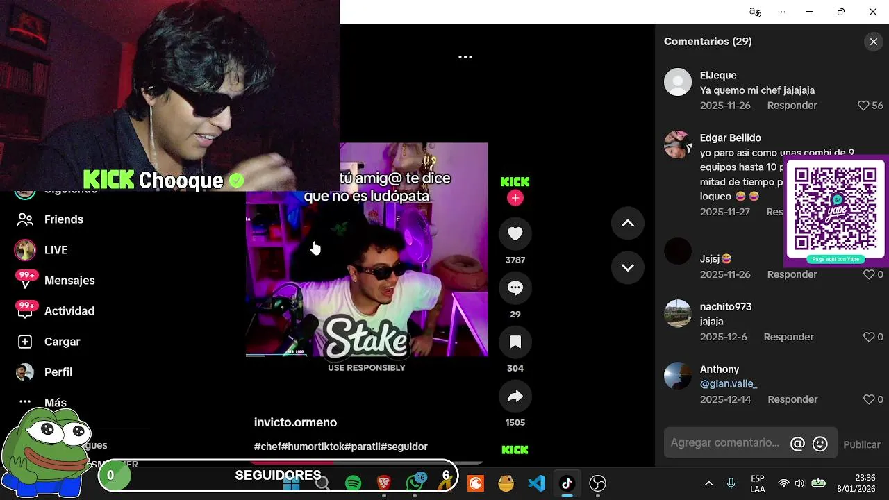Image resolution: width=889 pixels, height=500 pixels.
Task: Open Brave browser from the taskbar
Action: (x=383, y=483)
